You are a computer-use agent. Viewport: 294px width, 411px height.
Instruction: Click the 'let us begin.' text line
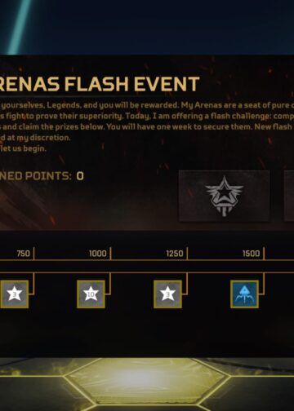(x=23, y=148)
